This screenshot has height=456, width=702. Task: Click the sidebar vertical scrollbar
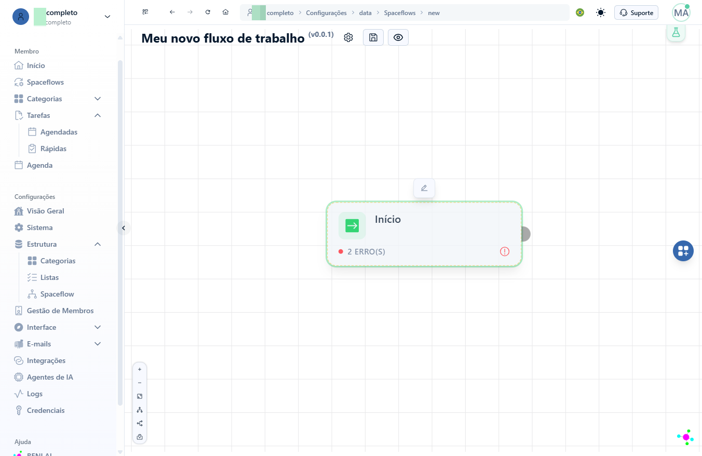(120, 233)
